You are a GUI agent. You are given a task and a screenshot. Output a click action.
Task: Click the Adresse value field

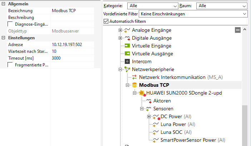74,45
